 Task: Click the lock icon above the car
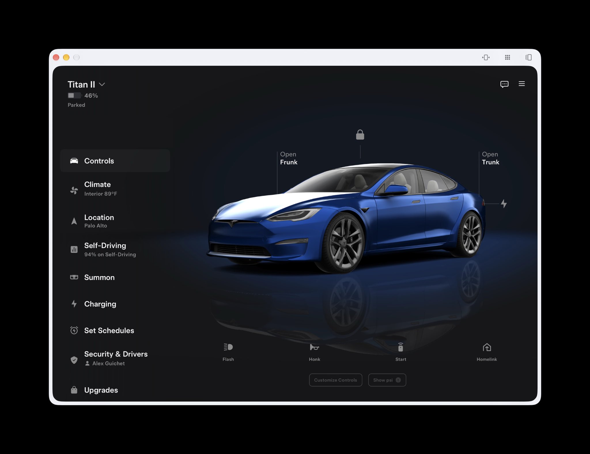click(360, 135)
